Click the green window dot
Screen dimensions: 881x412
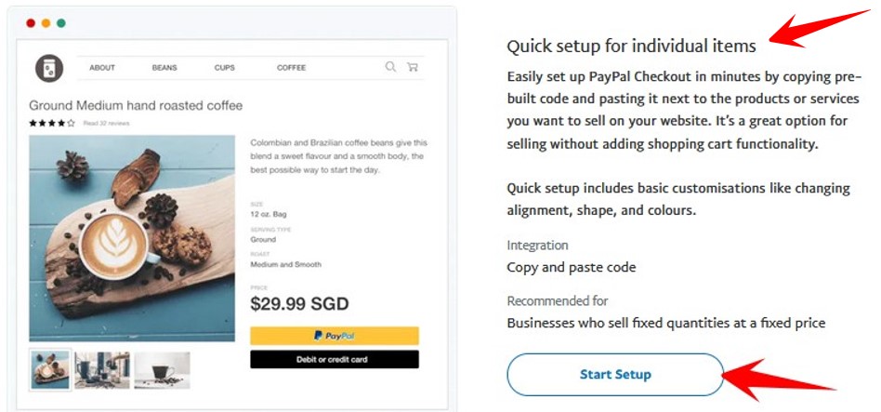pyautogui.click(x=60, y=23)
